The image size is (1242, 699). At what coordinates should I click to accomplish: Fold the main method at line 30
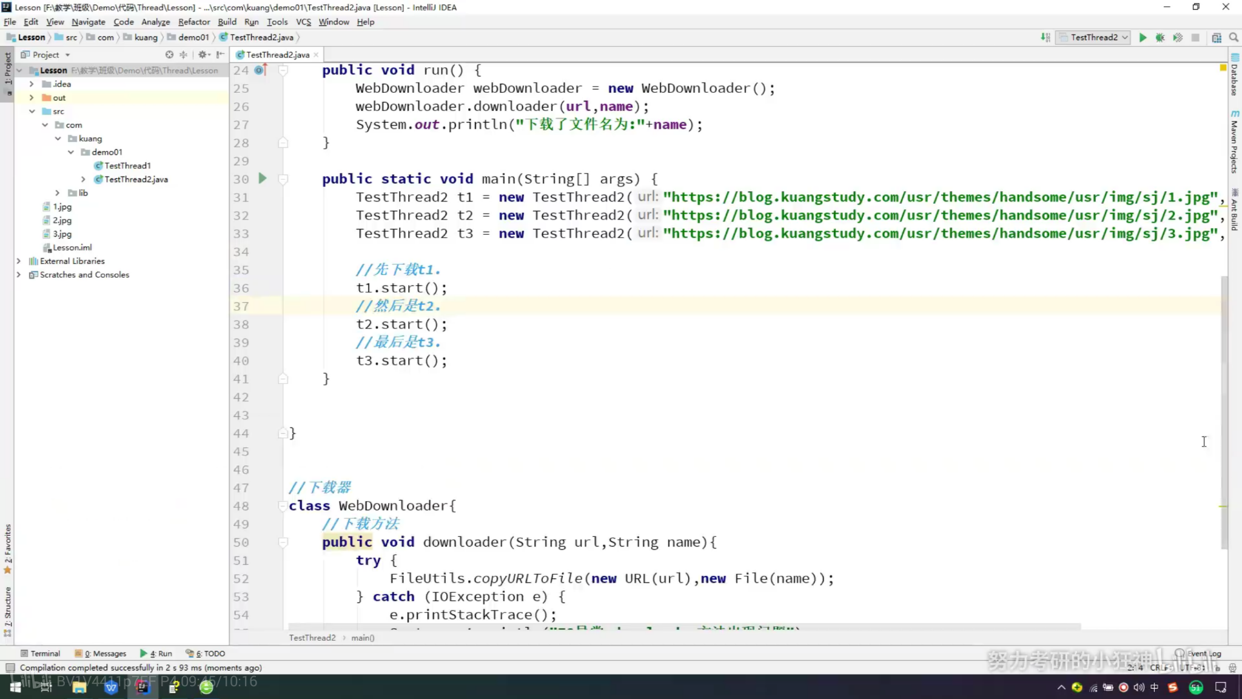[x=283, y=179]
